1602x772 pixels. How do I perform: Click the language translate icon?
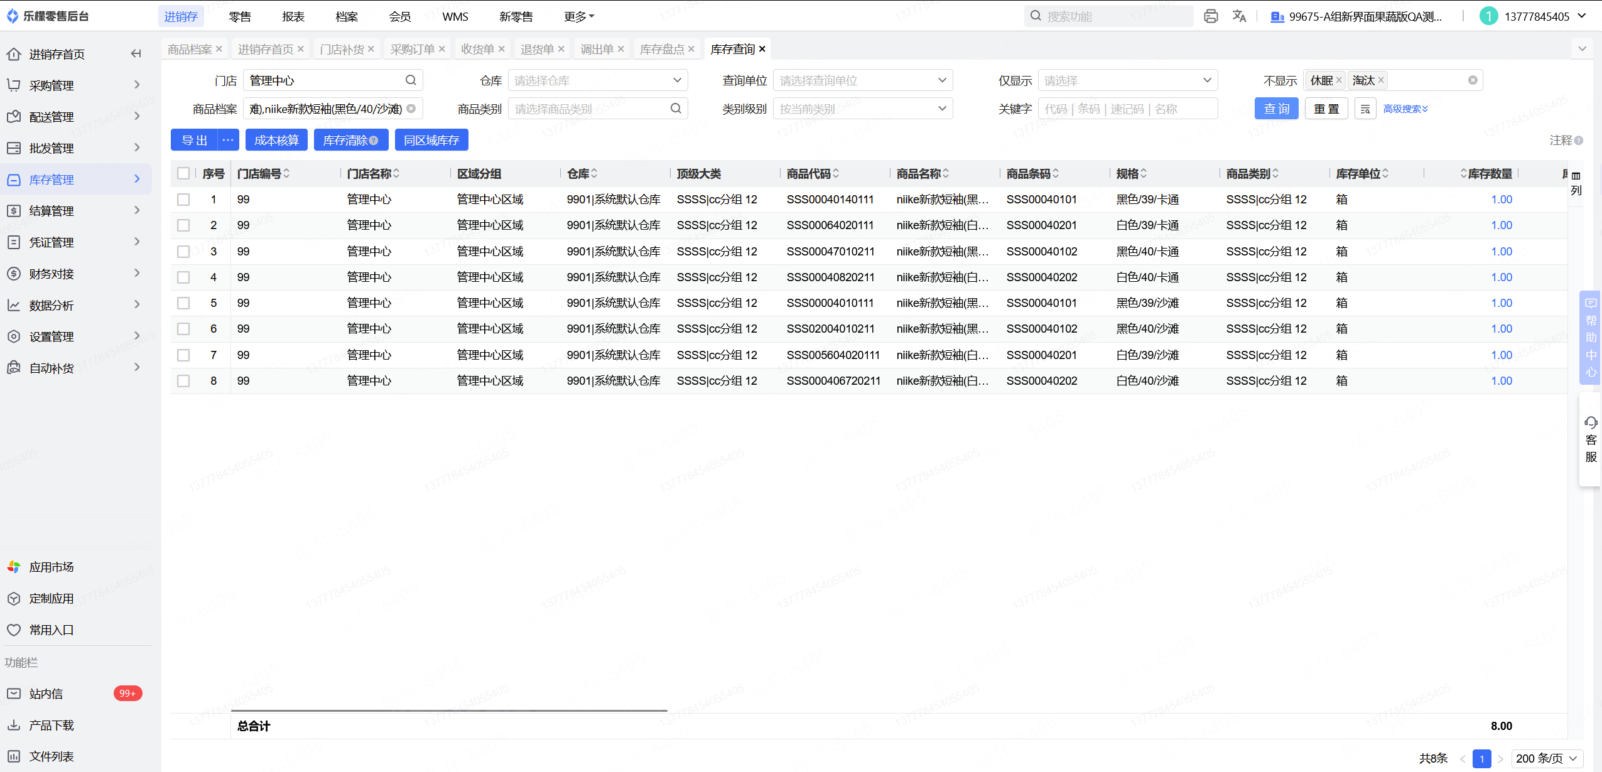pos(1238,16)
